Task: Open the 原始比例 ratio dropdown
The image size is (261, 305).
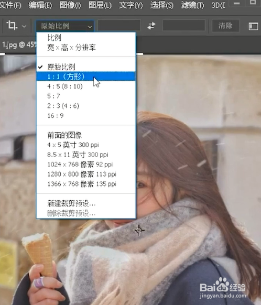Action: tap(65, 26)
